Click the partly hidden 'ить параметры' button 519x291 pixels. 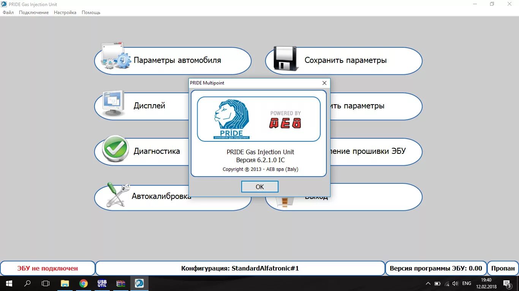(x=376, y=106)
